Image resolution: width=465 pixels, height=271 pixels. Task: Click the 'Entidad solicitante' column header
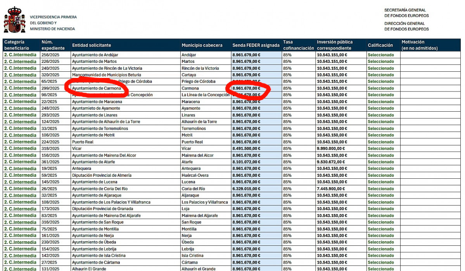[92, 45]
